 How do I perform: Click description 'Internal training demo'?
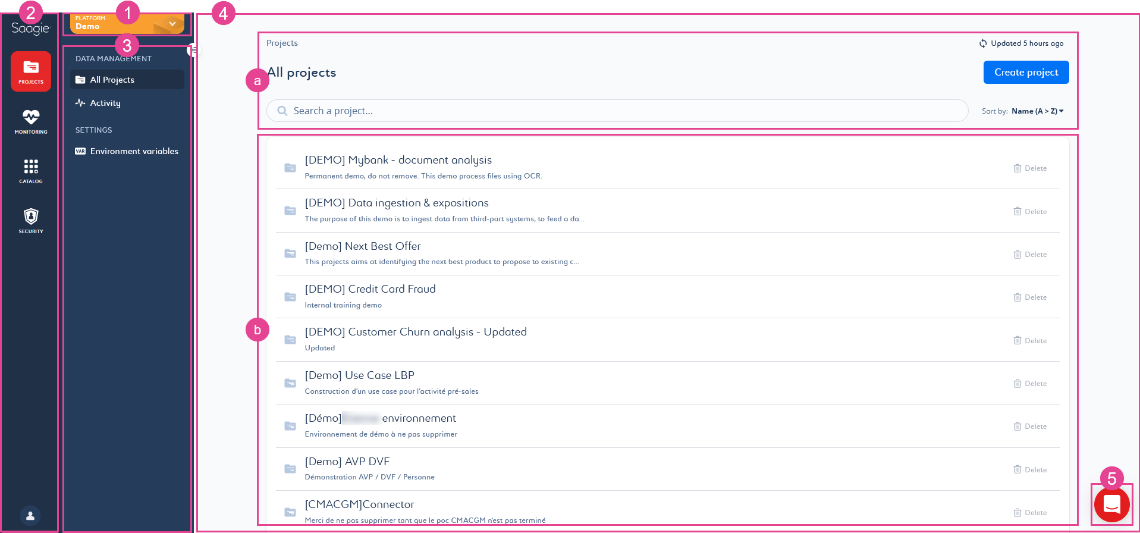[343, 305]
